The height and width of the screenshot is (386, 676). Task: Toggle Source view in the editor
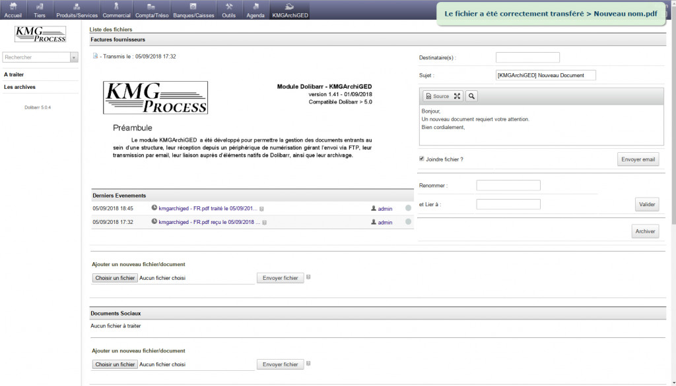click(x=437, y=96)
